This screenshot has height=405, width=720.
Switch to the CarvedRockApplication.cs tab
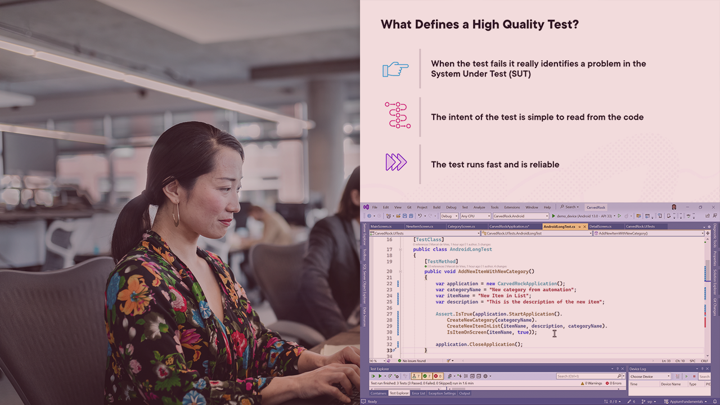point(508,226)
